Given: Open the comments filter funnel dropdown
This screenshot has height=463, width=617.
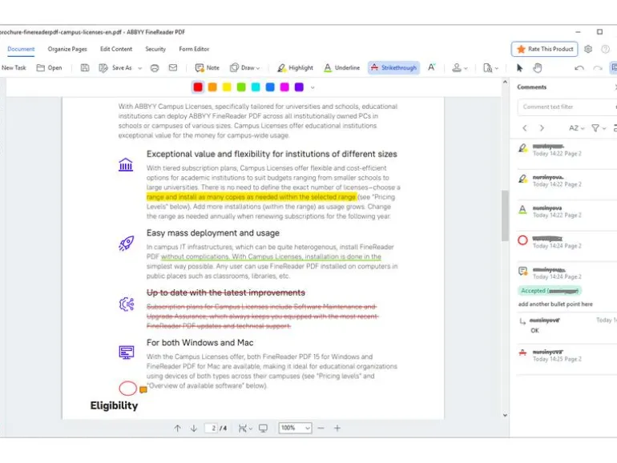Looking at the screenshot, I should (x=599, y=128).
